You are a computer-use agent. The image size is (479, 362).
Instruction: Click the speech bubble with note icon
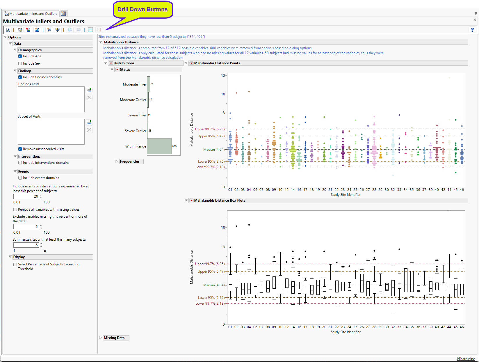pos(58,30)
